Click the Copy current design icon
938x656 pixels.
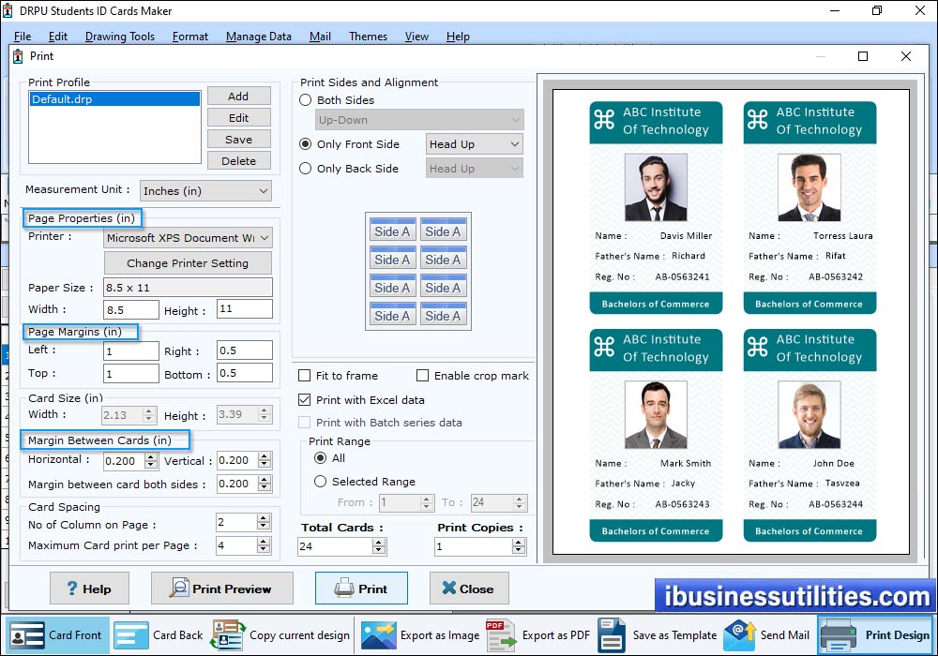[280, 634]
